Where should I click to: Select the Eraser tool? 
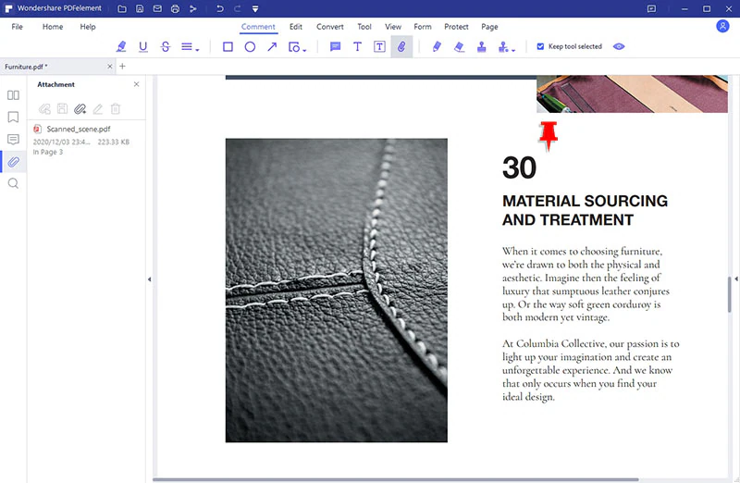pos(459,46)
